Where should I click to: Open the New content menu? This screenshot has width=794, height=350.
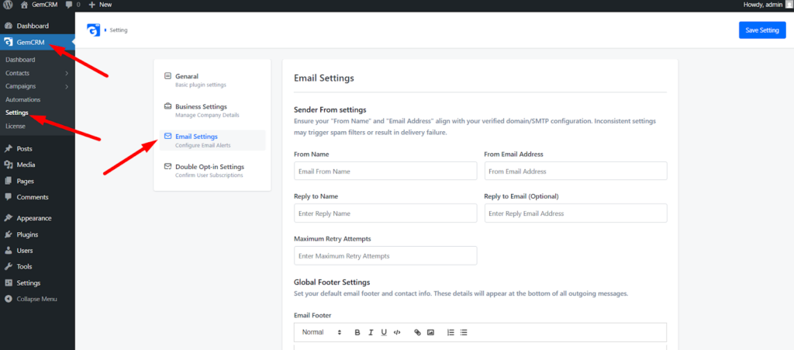(x=100, y=5)
